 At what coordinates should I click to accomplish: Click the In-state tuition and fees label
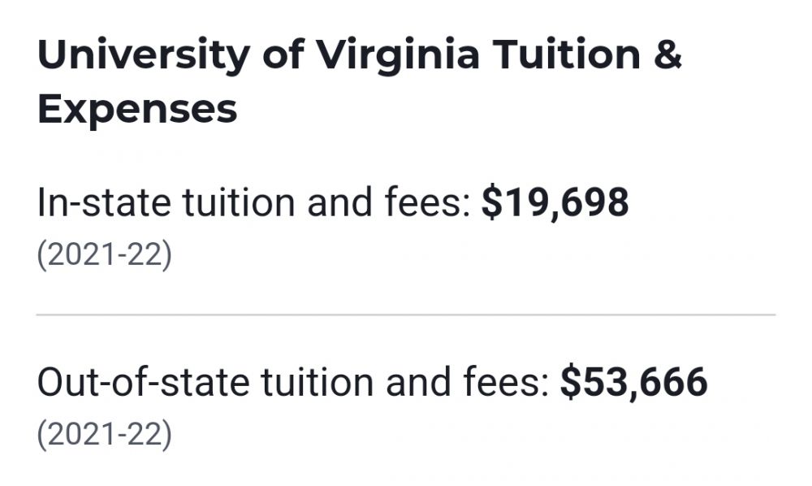pyautogui.click(x=254, y=202)
